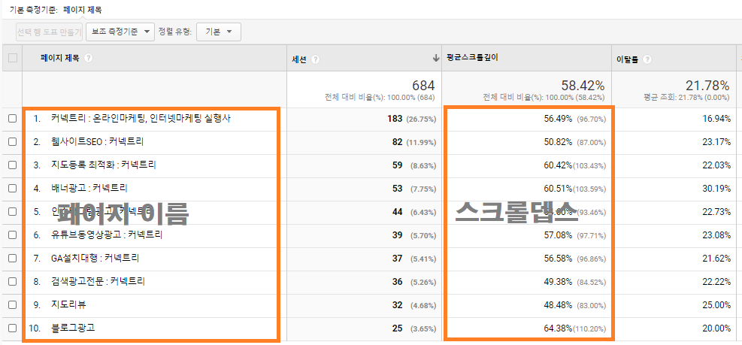
Task: Open 배너광고 : 커넥트리 page row
Action: pyautogui.click(x=89, y=189)
